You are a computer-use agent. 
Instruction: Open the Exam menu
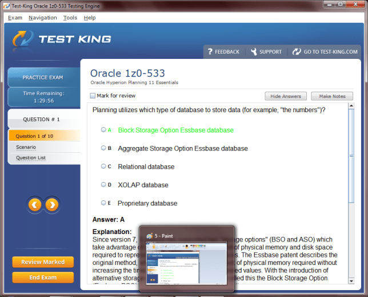15,18
